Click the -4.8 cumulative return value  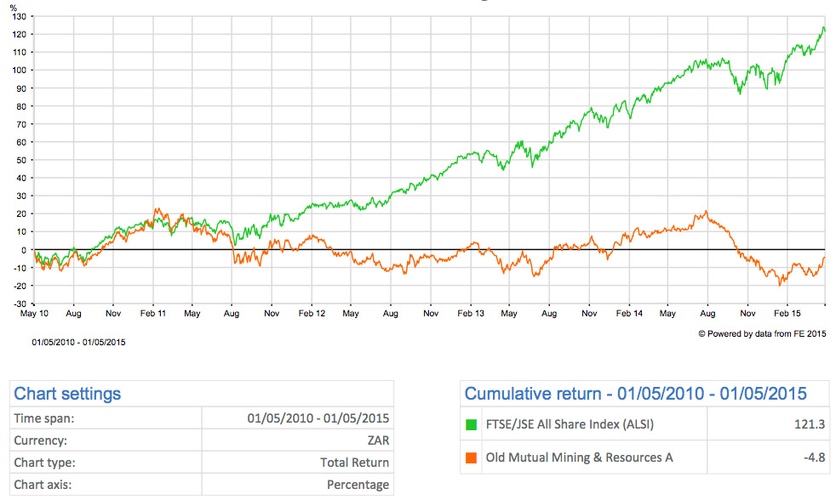coord(814,457)
